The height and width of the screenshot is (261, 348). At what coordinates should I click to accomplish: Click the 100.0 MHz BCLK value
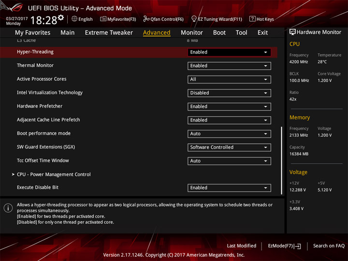(299, 81)
